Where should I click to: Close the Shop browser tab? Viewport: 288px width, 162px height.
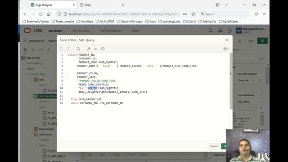click(123, 5)
